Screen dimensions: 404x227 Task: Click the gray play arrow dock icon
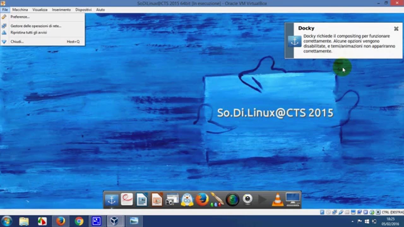pos(263,200)
